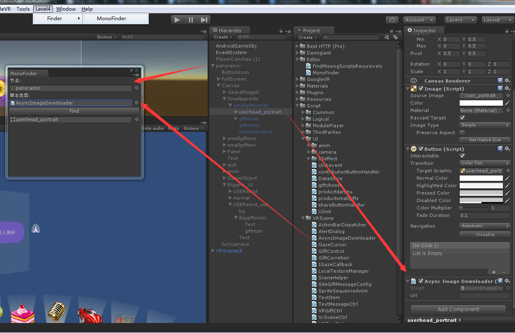This screenshot has height=333, width=515.
Task: Click the Color Multiplier slider
Action: pos(474,208)
